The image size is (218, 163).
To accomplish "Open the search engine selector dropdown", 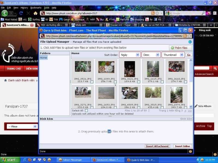I will 168,13.
